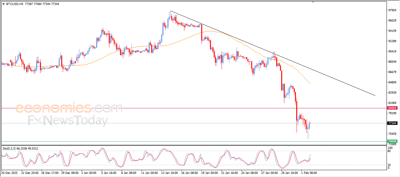Viewport: 400px width, 177px height.
Task: Click the 79199 price axis label
Action: [392, 113]
